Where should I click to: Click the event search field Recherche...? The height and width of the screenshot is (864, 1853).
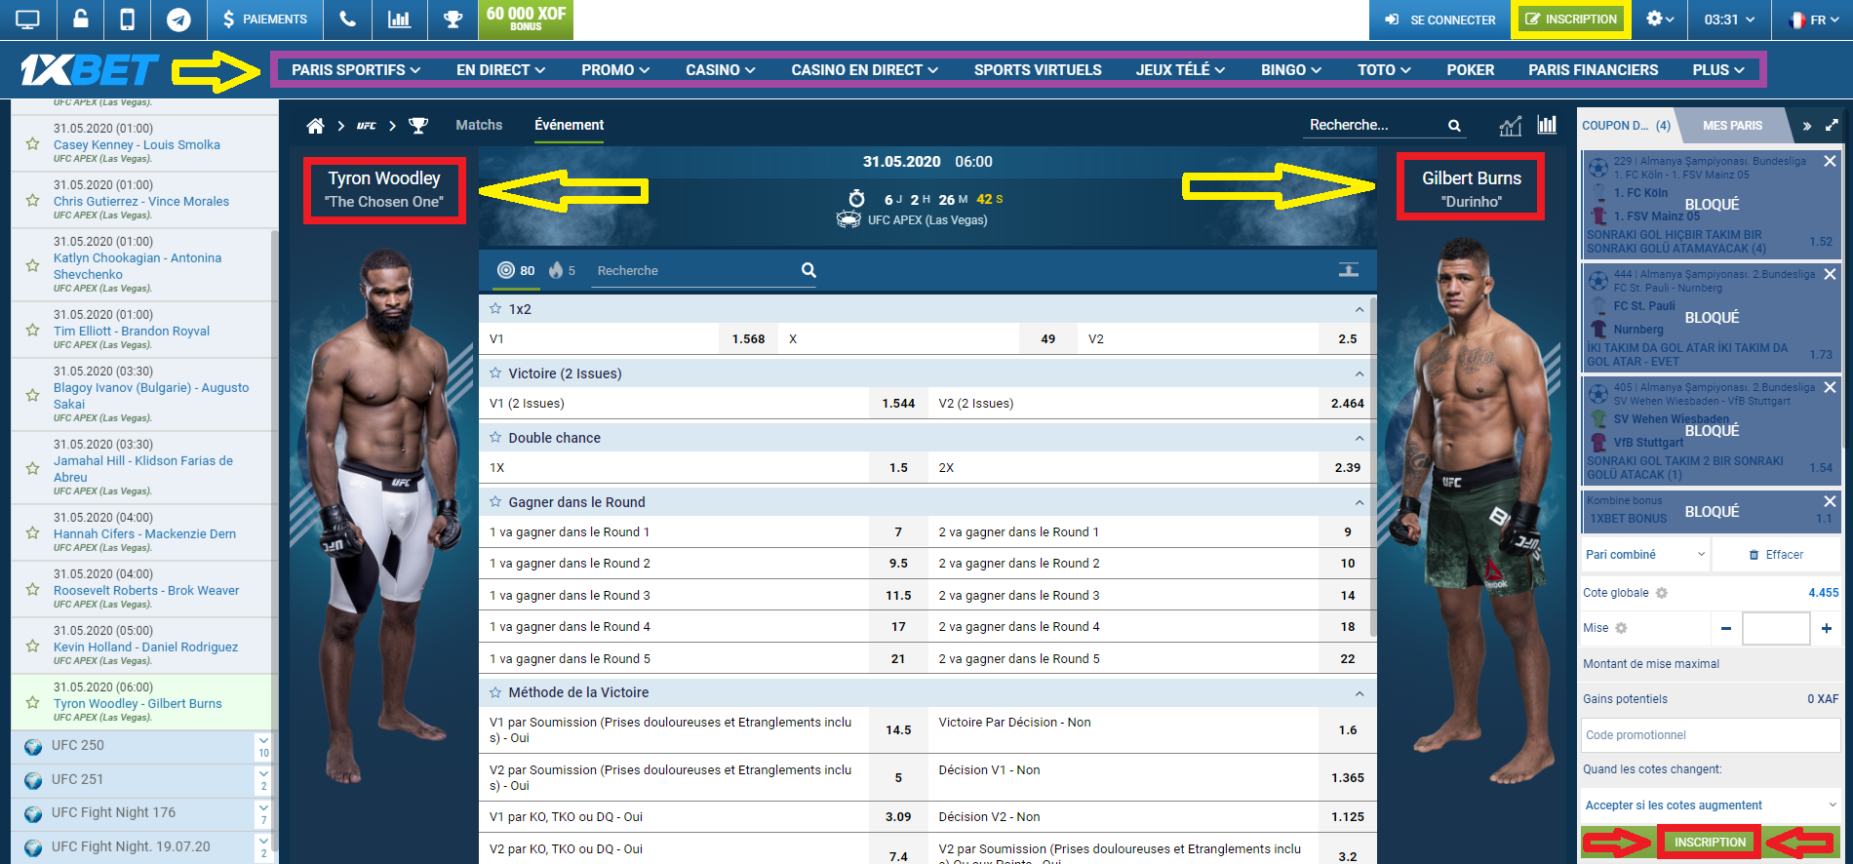(x=1373, y=125)
